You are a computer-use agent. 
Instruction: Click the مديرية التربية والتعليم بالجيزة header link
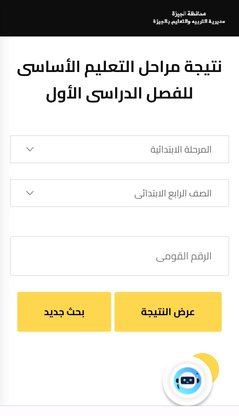tap(189, 22)
